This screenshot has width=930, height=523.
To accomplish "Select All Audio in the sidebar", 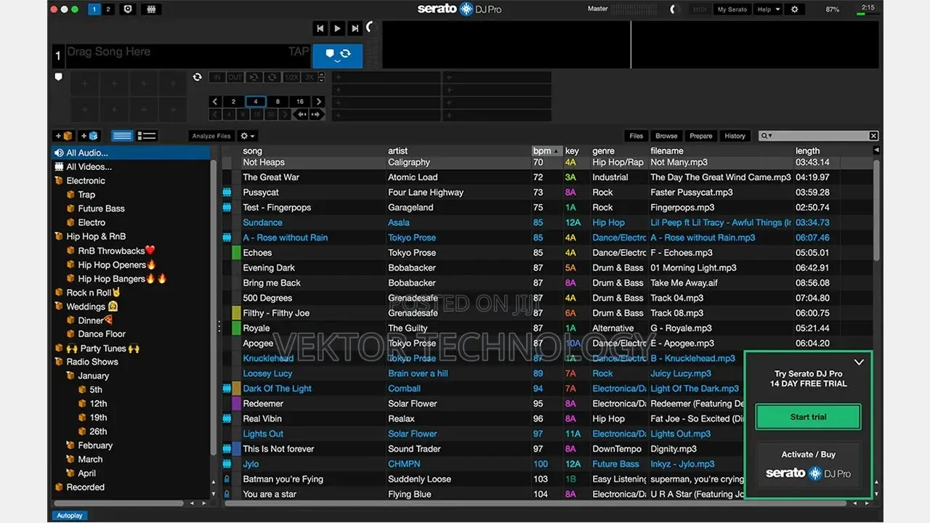I will coord(132,153).
